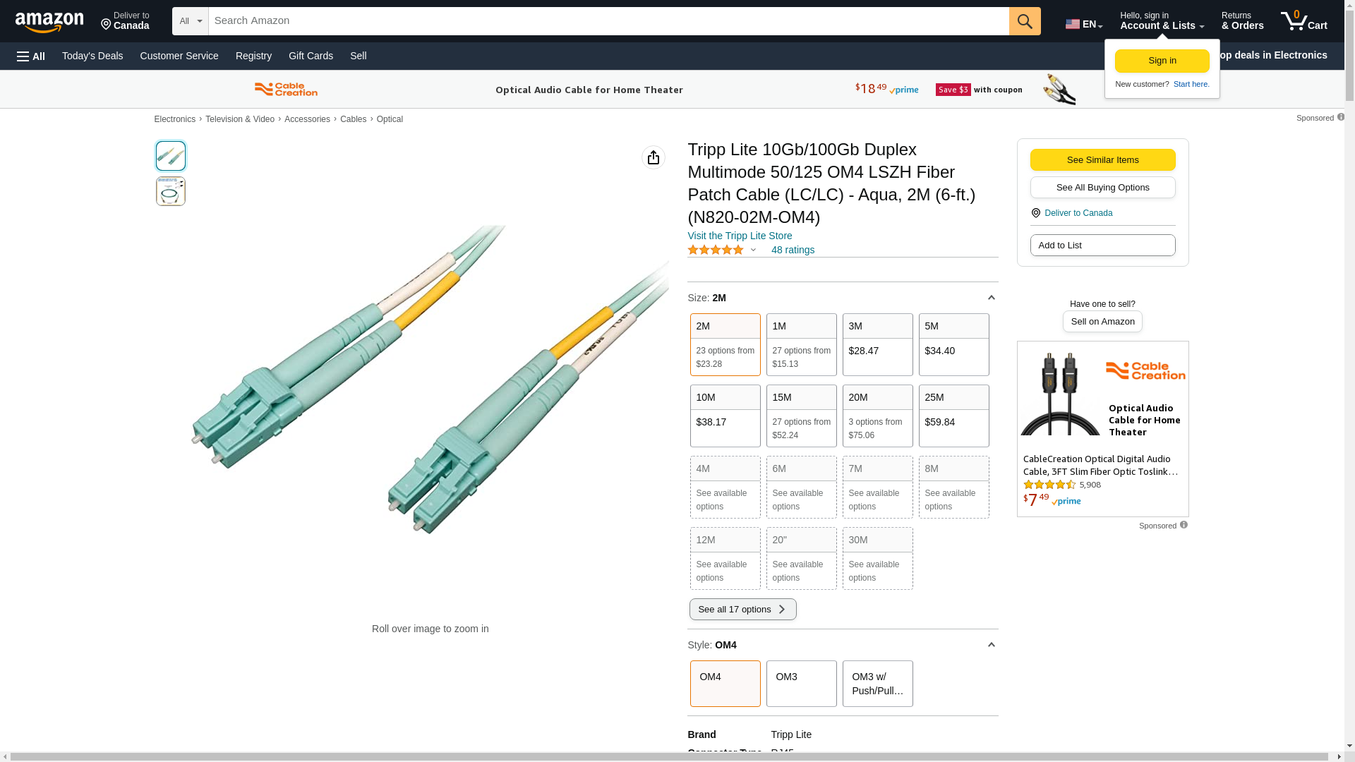Click the See Similar Items button

(x=1102, y=159)
